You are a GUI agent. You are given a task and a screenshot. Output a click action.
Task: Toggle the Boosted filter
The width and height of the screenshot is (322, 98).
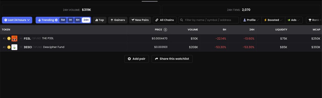(x=273, y=20)
